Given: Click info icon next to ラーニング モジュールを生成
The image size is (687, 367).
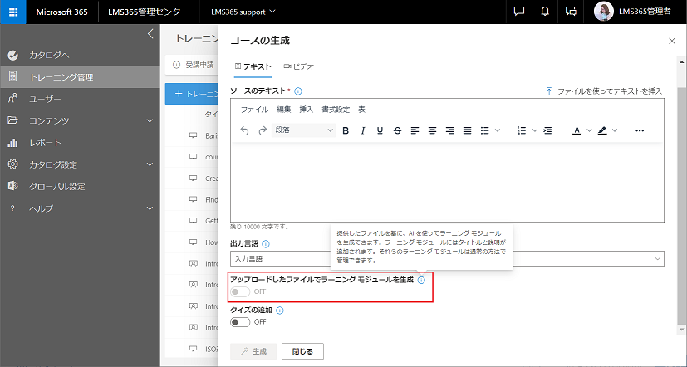Looking at the screenshot, I should (421, 281).
